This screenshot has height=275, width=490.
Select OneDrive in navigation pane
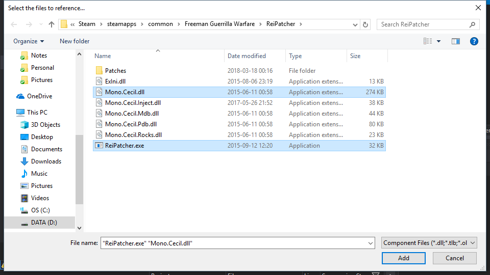[39, 96]
